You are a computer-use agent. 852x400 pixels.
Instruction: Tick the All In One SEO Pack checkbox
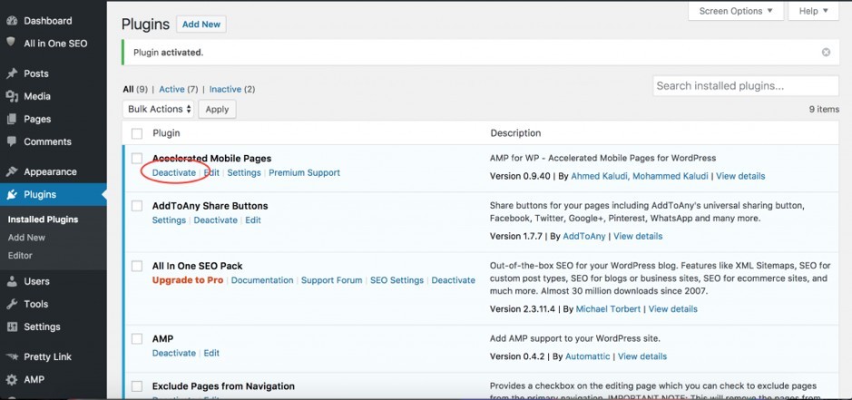tap(137, 266)
